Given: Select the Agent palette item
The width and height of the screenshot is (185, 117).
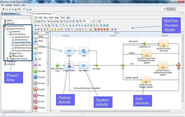Looking at the screenshot, I should point(38,53).
